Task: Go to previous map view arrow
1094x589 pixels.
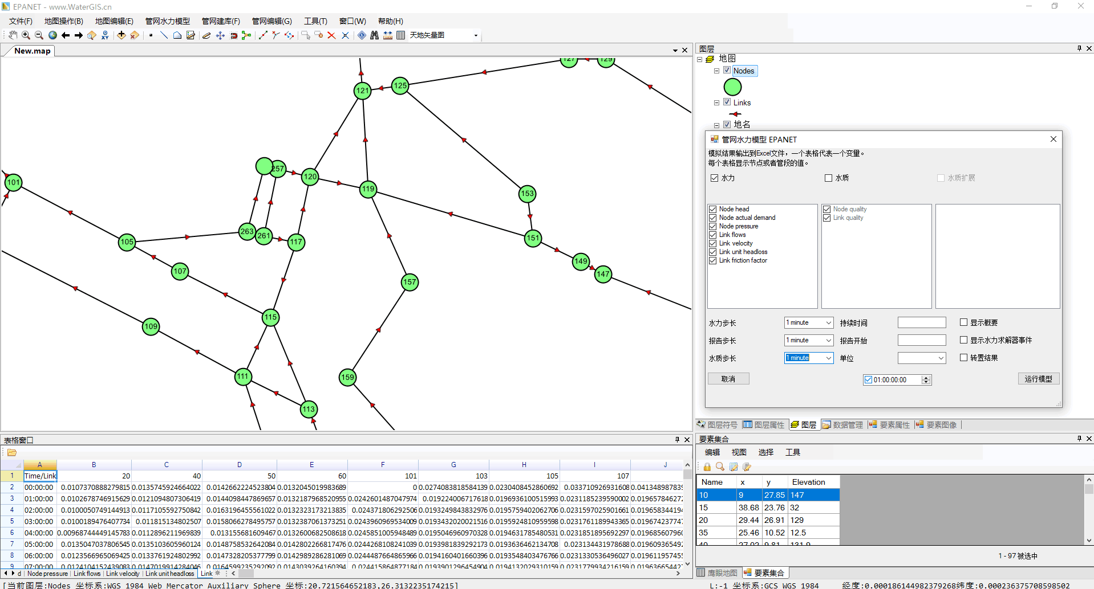Action: (66, 35)
